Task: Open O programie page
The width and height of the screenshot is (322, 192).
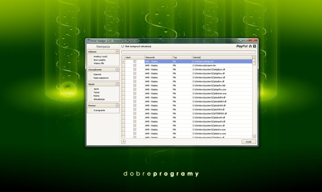Action: 99,110
